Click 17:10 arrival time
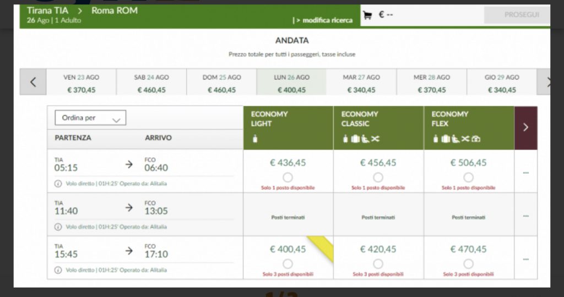564x297 pixels. coord(156,254)
